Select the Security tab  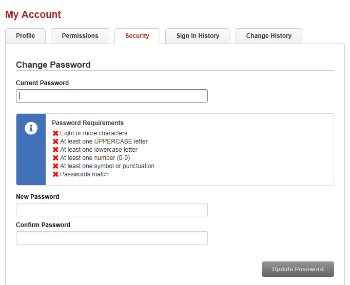click(137, 36)
